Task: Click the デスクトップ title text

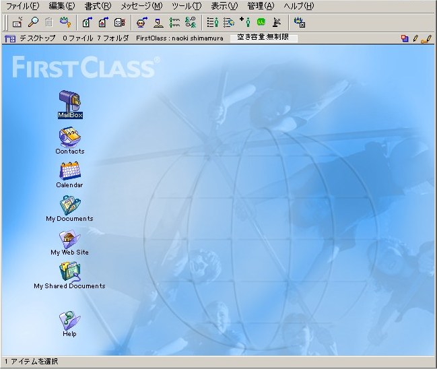Action: tap(37, 38)
